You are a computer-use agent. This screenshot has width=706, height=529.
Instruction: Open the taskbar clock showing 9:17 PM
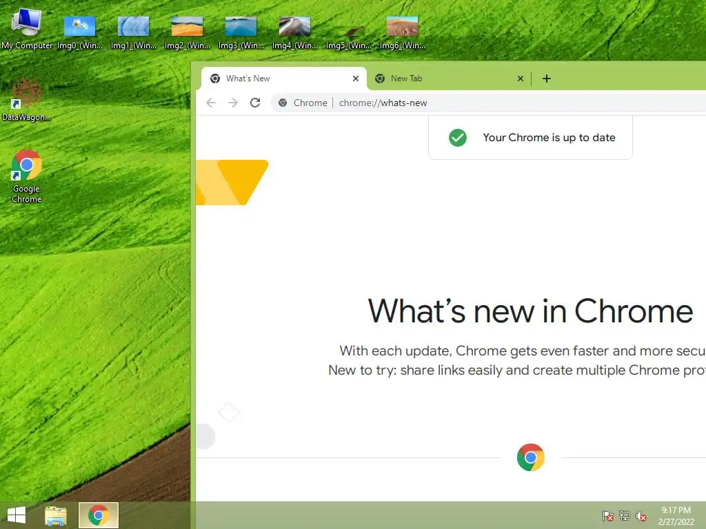pyautogui.click(x=676, y=516)
